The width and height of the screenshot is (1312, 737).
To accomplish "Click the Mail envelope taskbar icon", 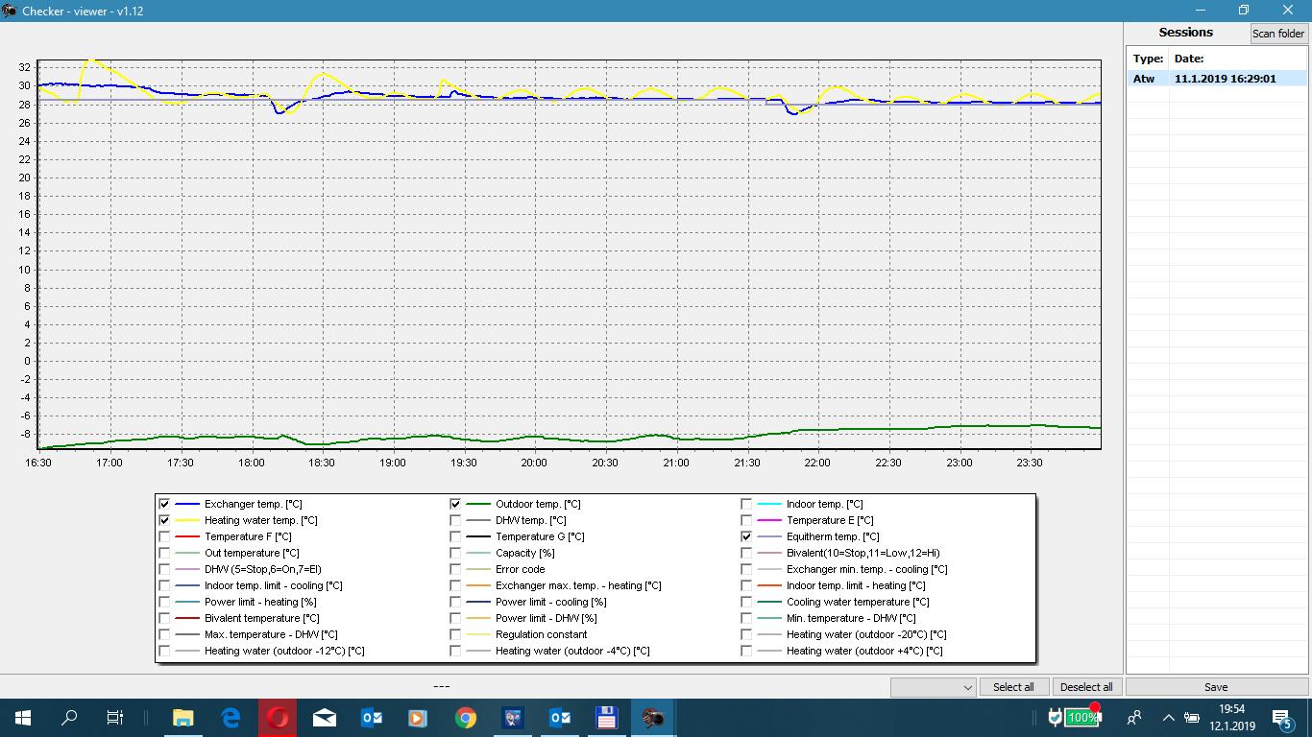I will [x=325, y=718].
